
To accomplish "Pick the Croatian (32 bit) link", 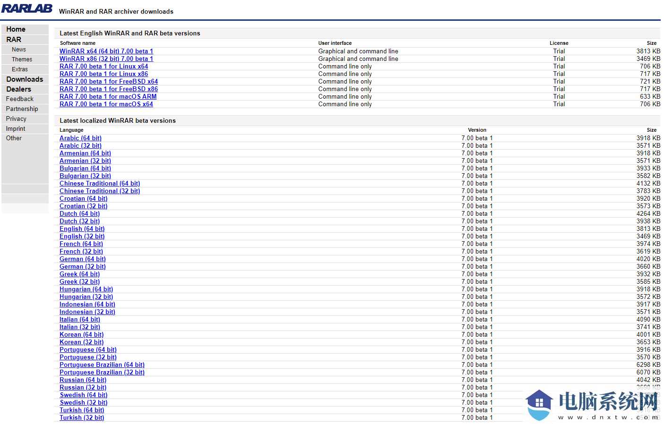I will click(x=83, y=206).
